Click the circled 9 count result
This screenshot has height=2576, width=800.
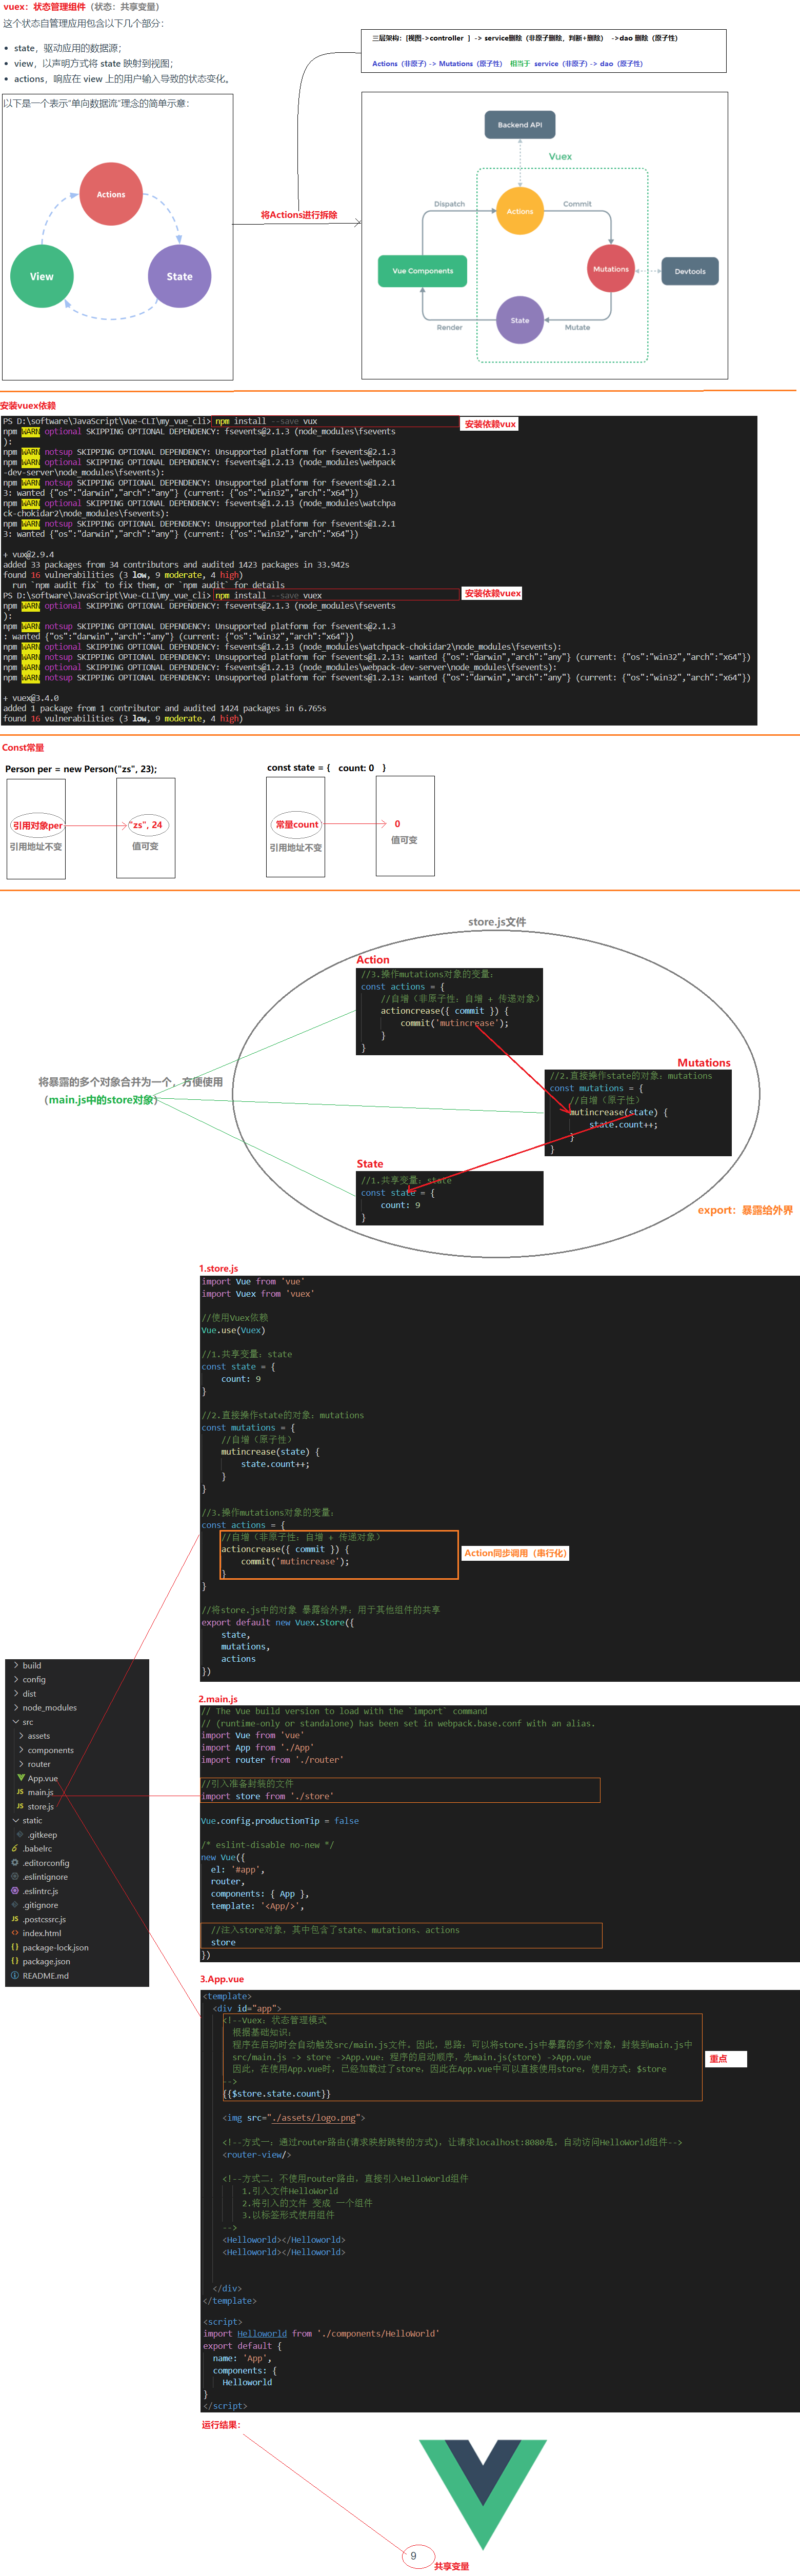tap(414, 2555)
